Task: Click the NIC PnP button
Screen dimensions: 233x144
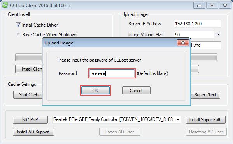Action: click(x=30, y=119)
